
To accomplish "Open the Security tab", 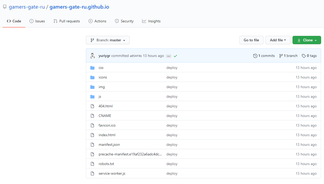I will pos(124,21).
